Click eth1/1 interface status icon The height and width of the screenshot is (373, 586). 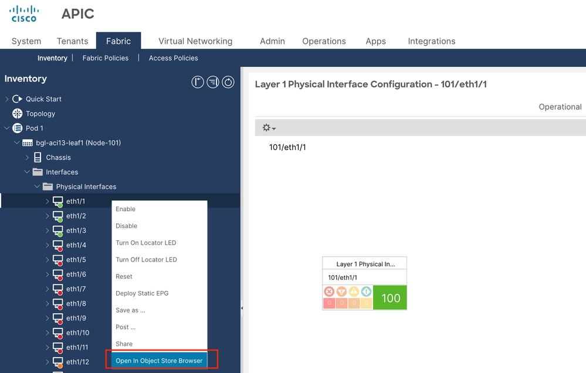(58, 201)
